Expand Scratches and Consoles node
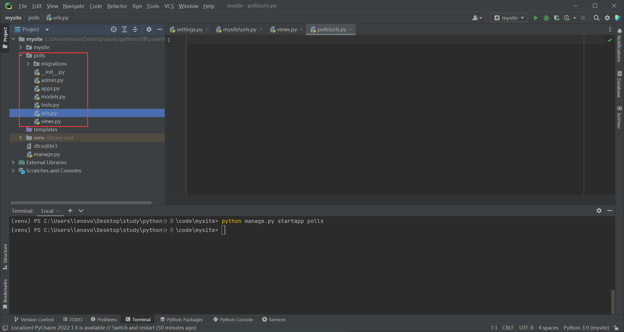This screenshot has width=624, height=332. click(x=13, y=171)
